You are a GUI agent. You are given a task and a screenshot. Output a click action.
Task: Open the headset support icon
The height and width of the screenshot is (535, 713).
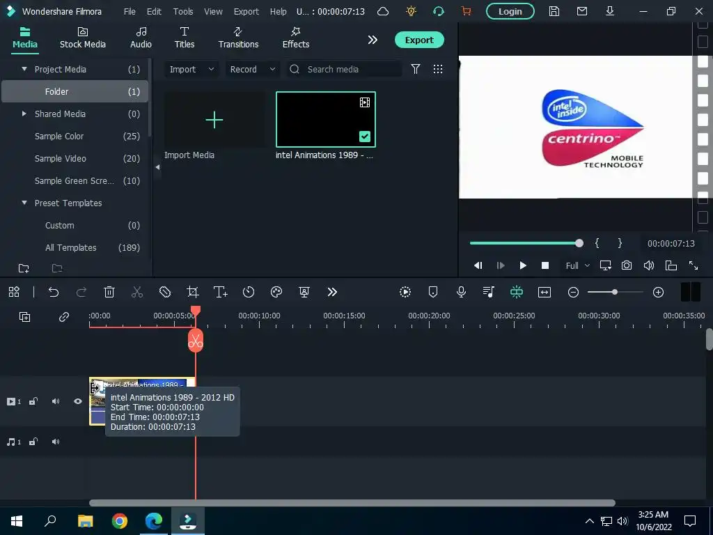tap(439, 11)
